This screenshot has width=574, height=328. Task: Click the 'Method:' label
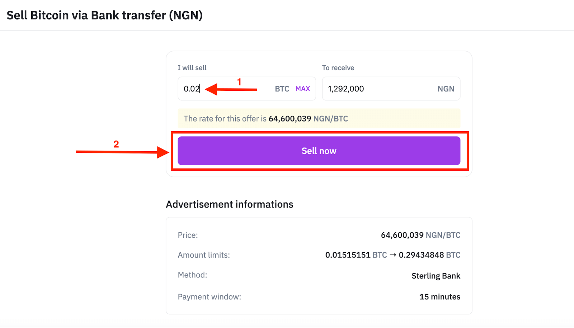click(192, 275)
